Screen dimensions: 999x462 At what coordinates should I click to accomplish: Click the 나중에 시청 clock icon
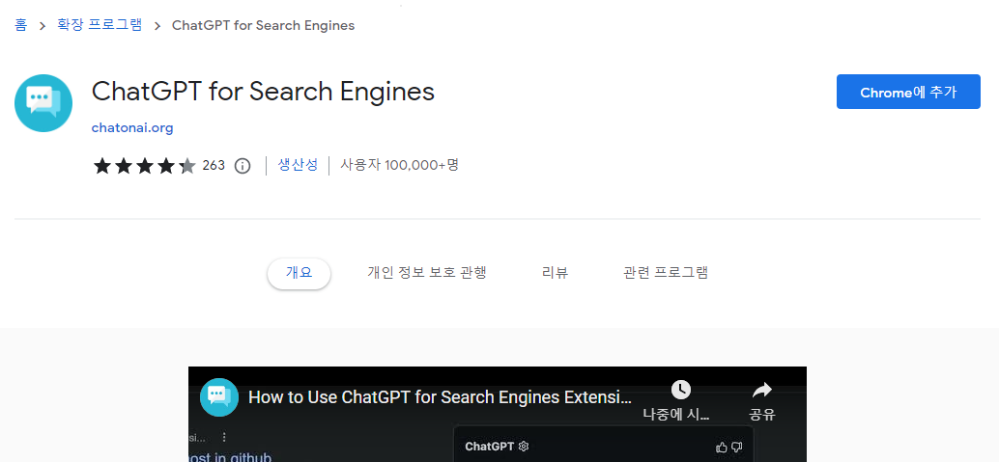click(x=681, y=389)
